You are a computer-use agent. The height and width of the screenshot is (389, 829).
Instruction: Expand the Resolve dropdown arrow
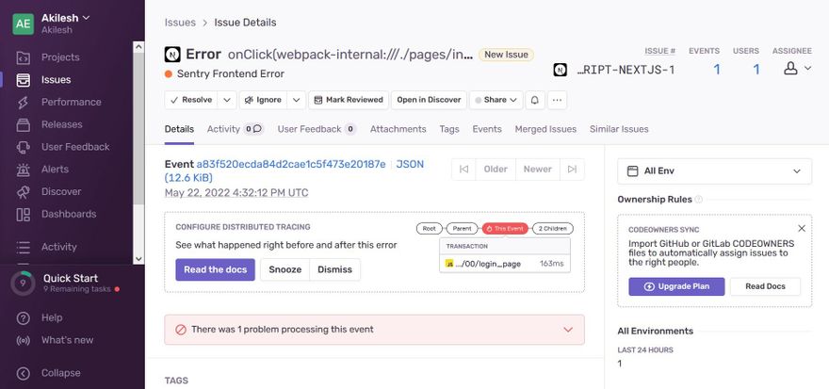click(x=227, y=100)
